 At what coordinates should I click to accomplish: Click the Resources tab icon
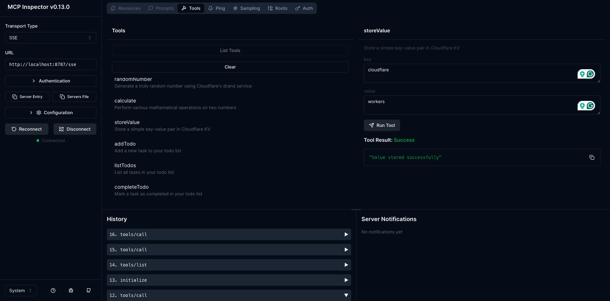[x=113, y=8]
